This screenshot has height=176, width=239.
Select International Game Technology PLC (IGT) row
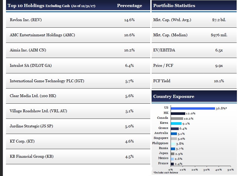[x=47, y=81]
